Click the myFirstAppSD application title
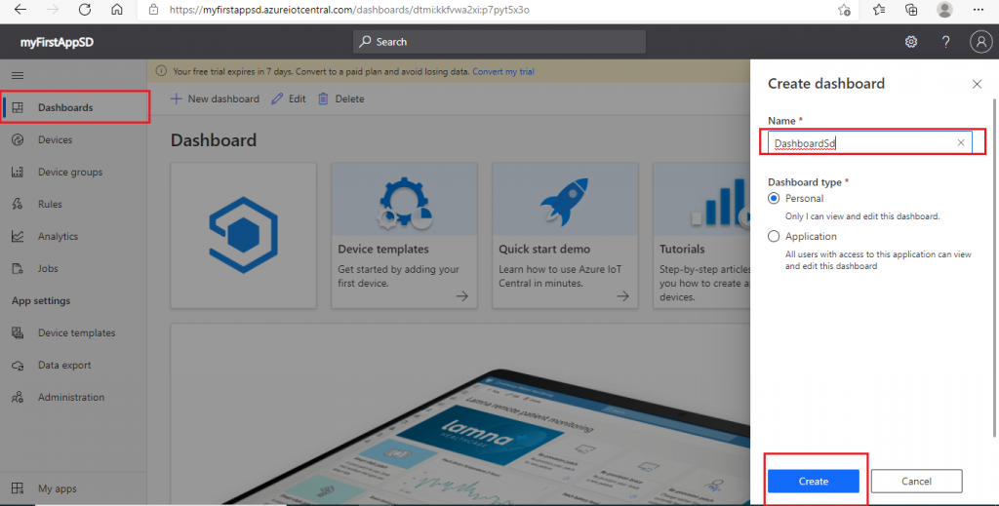Image resolution: width=999 pixels, height=506 pixels. (57, 42)
